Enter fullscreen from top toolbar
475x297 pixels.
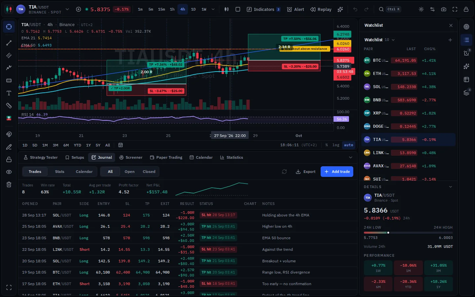[455, 9]
